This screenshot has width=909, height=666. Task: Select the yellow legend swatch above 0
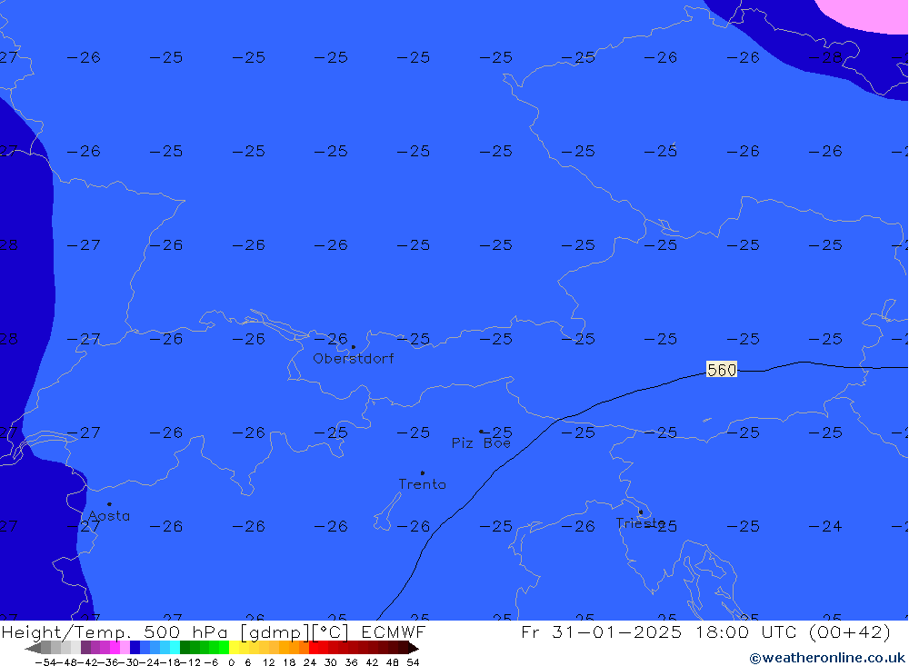234,648
